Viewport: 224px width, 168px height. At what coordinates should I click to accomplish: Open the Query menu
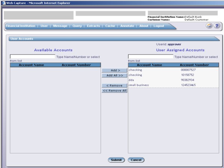tap(77, 26)
